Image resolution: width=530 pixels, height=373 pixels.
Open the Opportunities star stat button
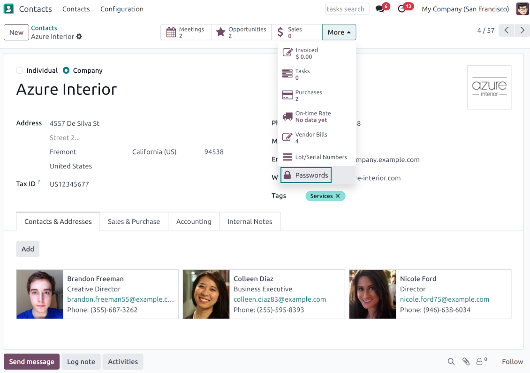click(241, 32)
